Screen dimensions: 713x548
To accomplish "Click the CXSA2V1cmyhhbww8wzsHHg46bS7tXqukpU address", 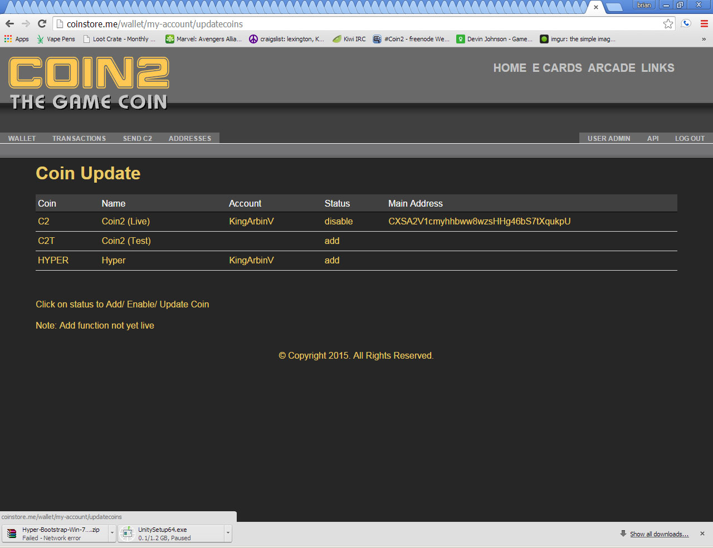I will [x=480, y=221].
